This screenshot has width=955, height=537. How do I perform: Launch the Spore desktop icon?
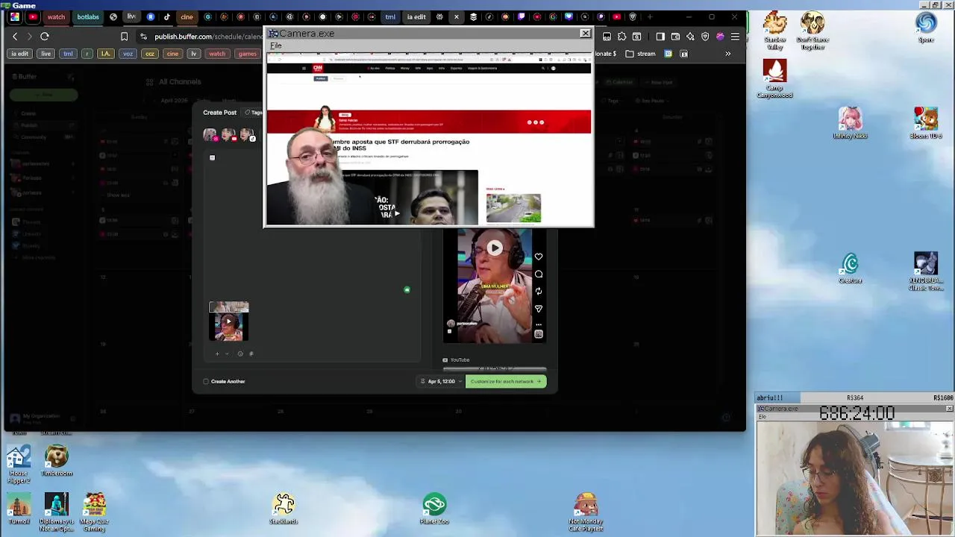tap(926, 28)
